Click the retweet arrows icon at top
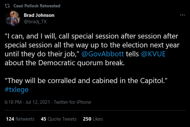The height and width of the screenshot is (127, 190). point(7,6)
